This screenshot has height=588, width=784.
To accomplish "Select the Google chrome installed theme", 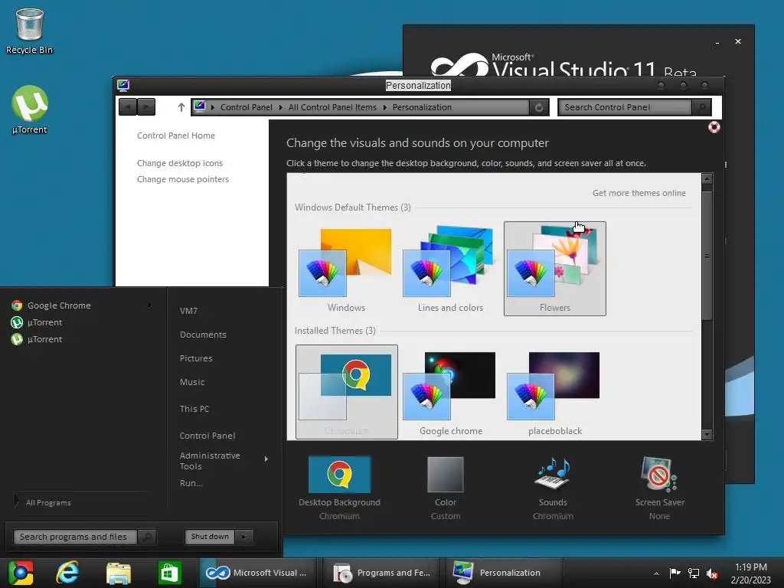I will pos(450,392).
